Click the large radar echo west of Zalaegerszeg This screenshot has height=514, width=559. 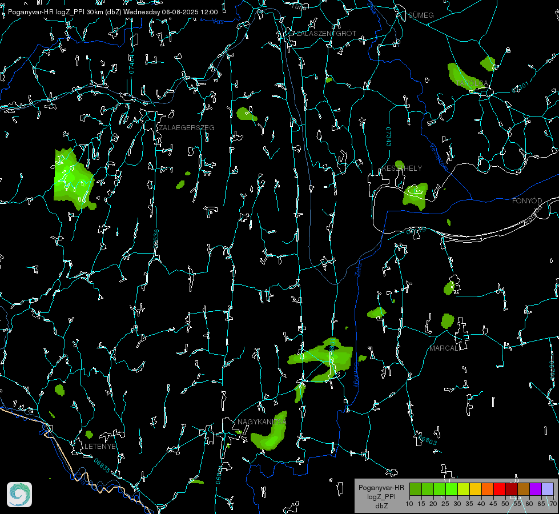pos(73,179)
